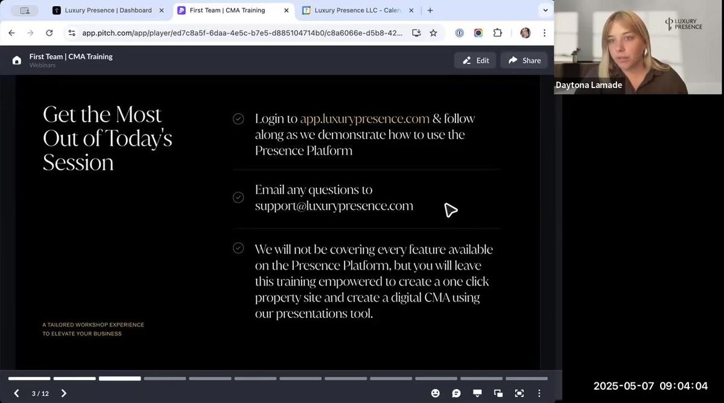Jump to the seventh slide progress segment
The width and height of the screenshot is (724, 403).
click(x=301, y=379)
